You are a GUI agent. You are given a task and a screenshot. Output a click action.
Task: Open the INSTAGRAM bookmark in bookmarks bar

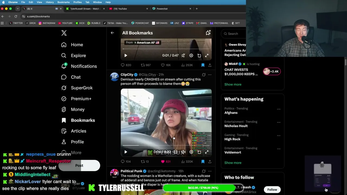coord(47,23)
